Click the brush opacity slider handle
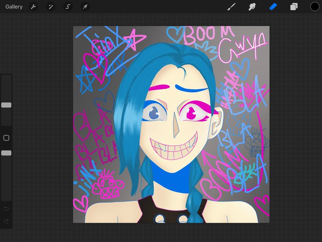This screenshot has width=322, height=242. [6, 153]
